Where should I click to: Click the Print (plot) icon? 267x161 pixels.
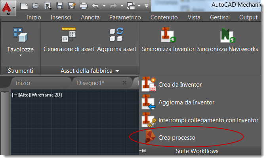point(84,6)
